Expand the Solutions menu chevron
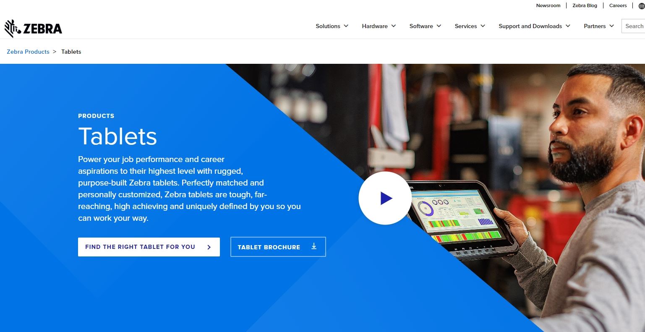This screenshot has width=645, height=332. pos(346,26)
